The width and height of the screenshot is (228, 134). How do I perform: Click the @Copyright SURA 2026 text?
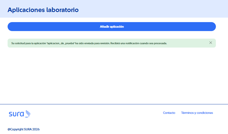pyautogui.click(x=24, y=129)
